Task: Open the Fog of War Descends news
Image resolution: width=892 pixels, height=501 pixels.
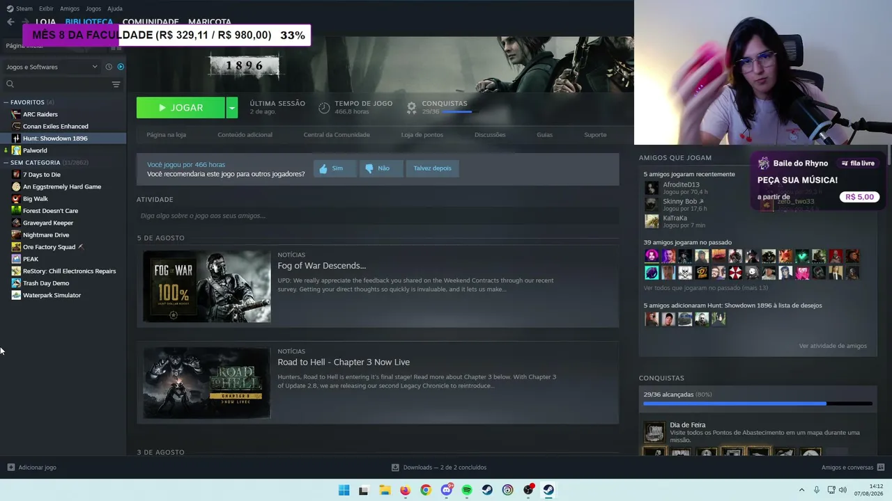Action: click(x=321, y=266)
